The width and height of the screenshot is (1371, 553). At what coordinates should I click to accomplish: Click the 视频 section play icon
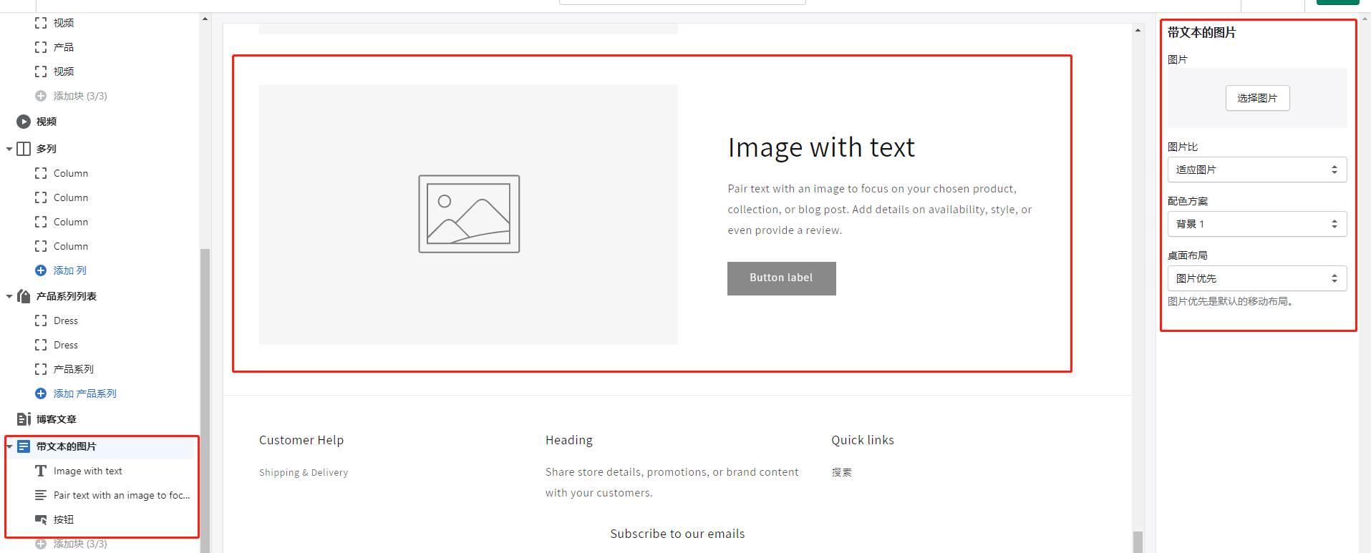point(24,122)
